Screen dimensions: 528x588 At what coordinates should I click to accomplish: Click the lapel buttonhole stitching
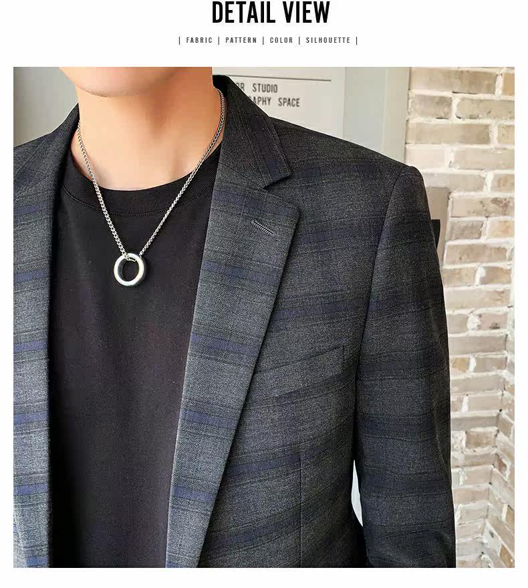pos(262,228)
